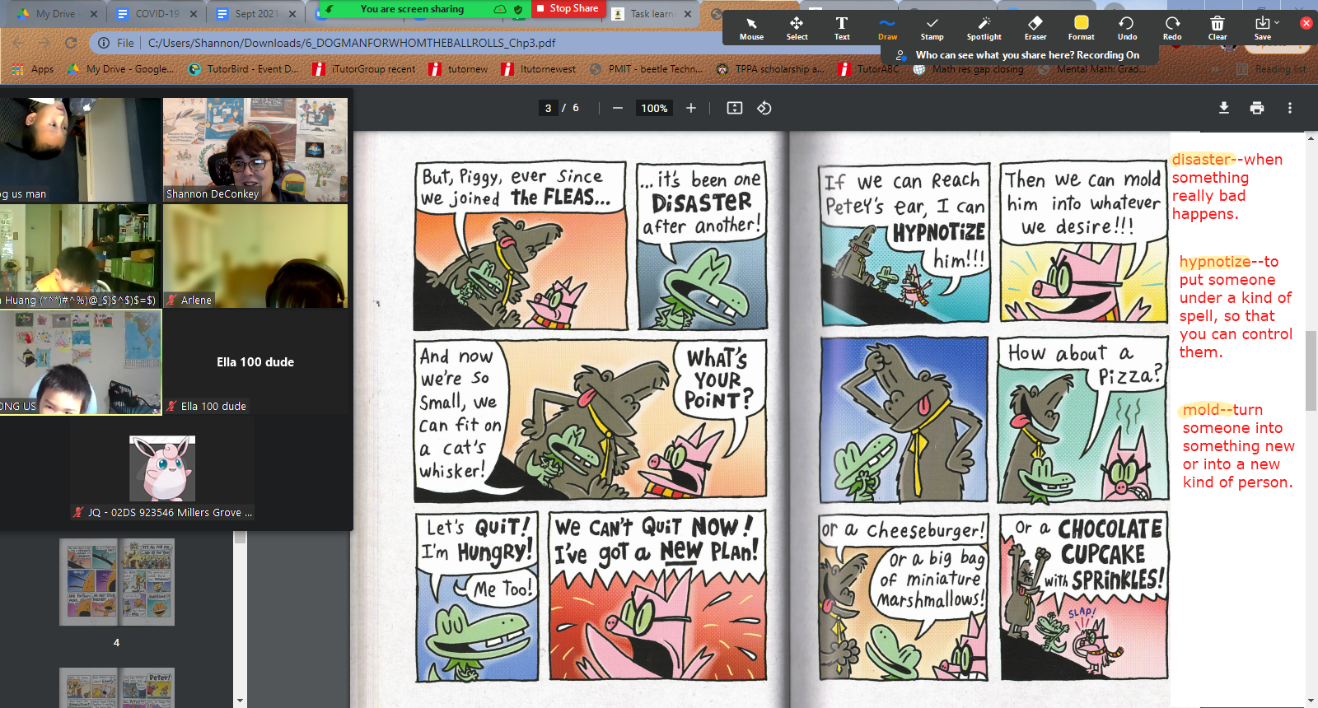Undo the last annotation
Viewport: 1318px width, 708px height.
1127,28
